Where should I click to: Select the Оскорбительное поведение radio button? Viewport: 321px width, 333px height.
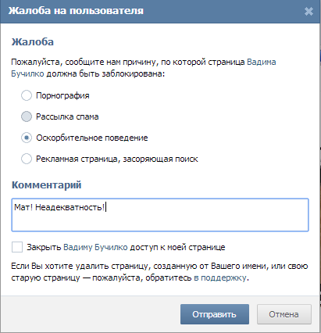[x=27, y=138]
